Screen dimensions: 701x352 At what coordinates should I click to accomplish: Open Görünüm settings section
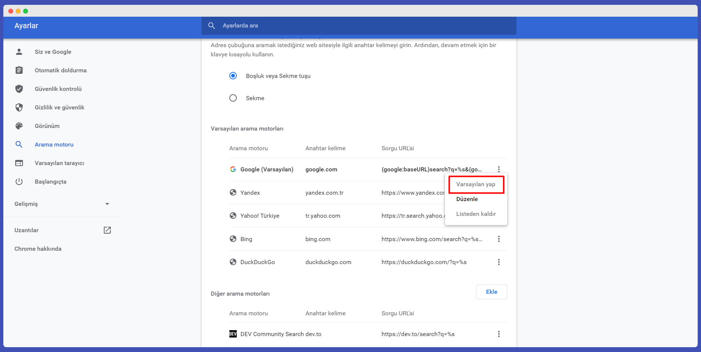coord(47,126)
